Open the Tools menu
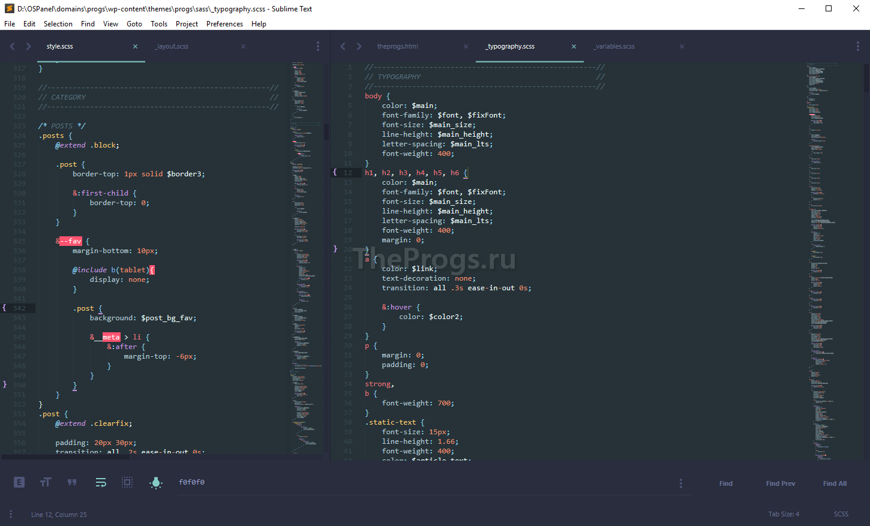Viewport: 870px width, 526px height. [159, 24]
